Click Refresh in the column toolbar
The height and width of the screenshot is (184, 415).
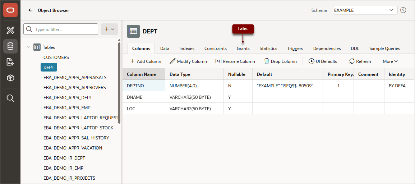360,61
